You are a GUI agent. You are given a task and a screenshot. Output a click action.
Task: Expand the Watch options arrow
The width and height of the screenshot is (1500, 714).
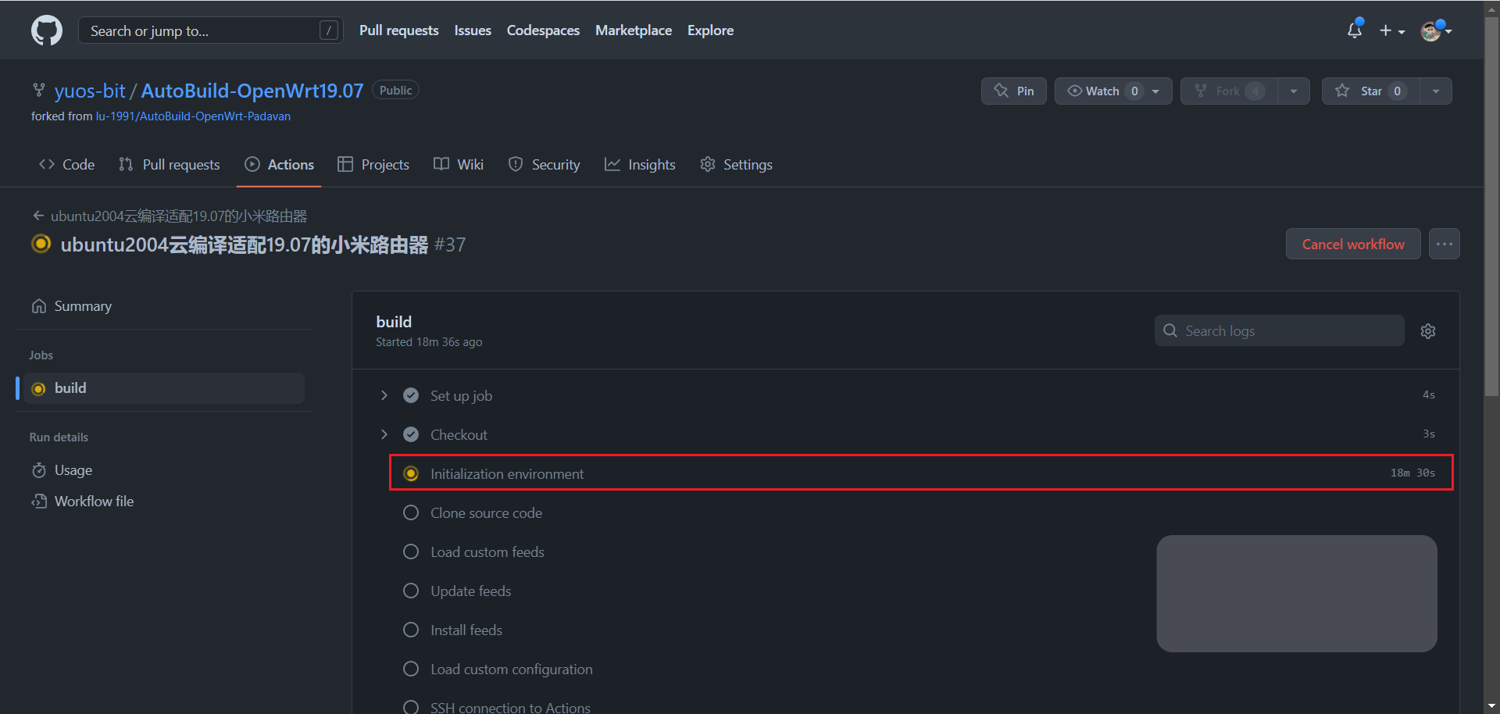1156,91
